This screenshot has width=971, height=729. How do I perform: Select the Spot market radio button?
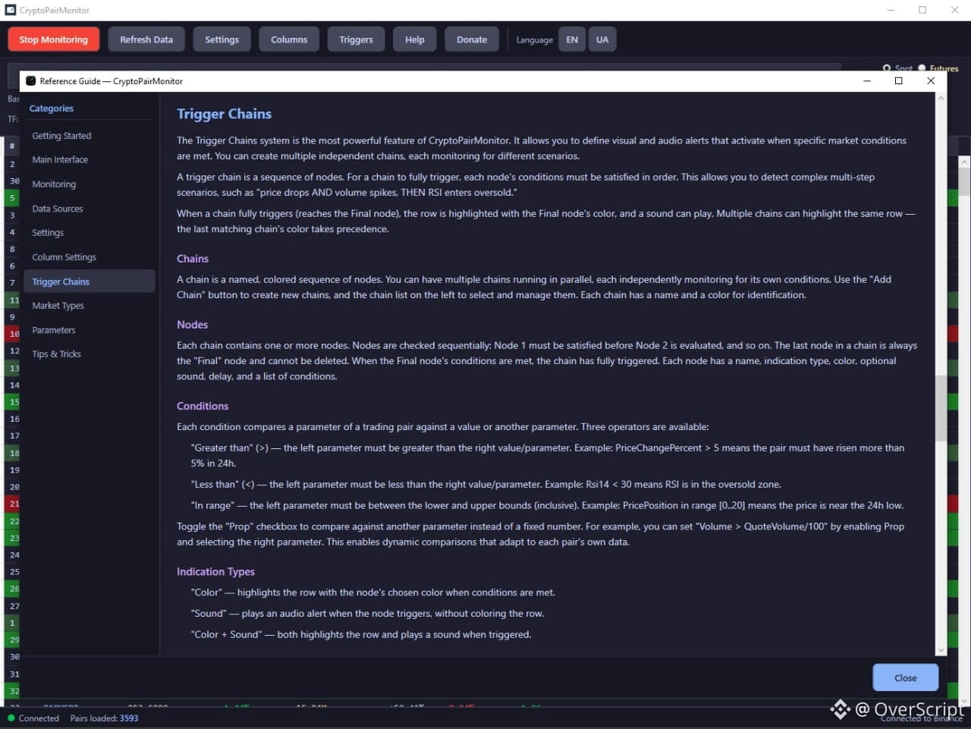pyautogui.click(x=887, y=68)
